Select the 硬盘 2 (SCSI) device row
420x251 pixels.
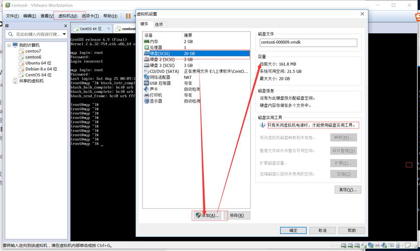[196, 59]
